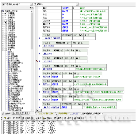This screenshot has width=138, height=134.
Task: Click the 变量操作 category icon
Action: coord(6,22)
